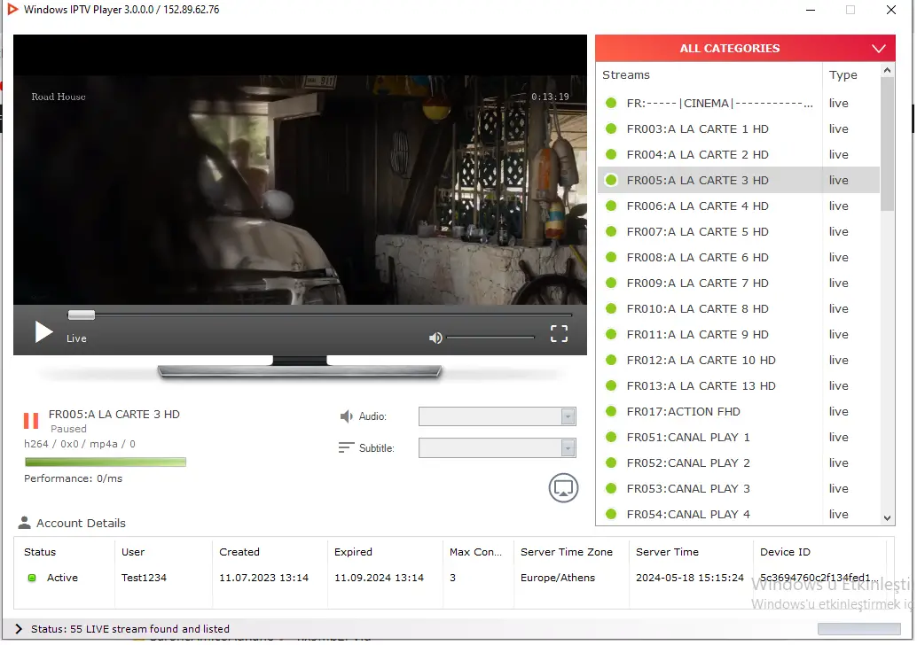The image size is (917, 645).
Task: Click the Windows IPTV Player logo icon
Action: pos(12,10)
